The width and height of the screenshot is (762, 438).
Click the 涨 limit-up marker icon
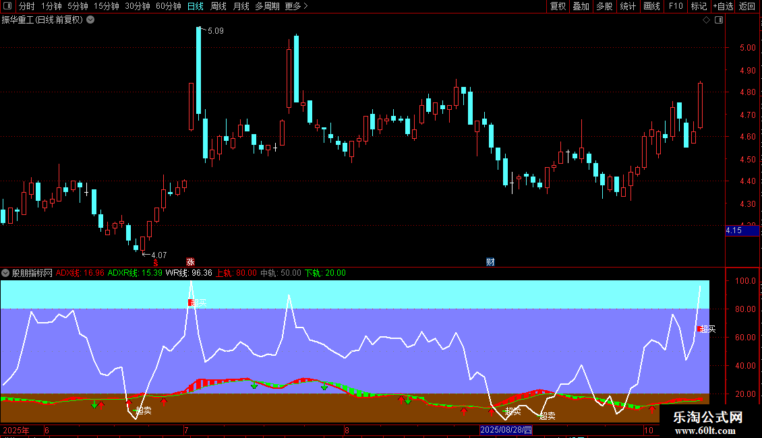190,262
